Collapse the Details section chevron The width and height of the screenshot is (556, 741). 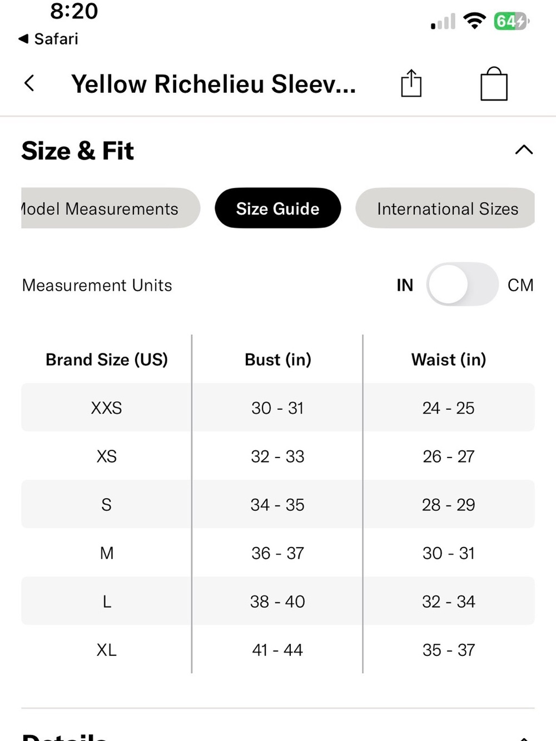coord(524,738)
